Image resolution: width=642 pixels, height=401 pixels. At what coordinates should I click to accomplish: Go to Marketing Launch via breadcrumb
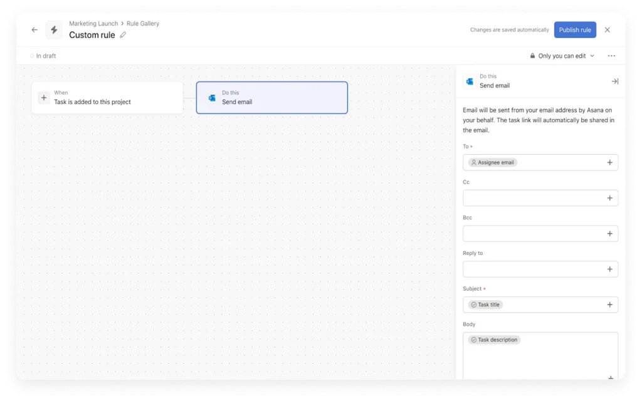point(93,23)
